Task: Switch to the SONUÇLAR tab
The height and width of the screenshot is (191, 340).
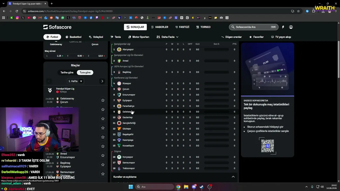Action: [135, 27]
